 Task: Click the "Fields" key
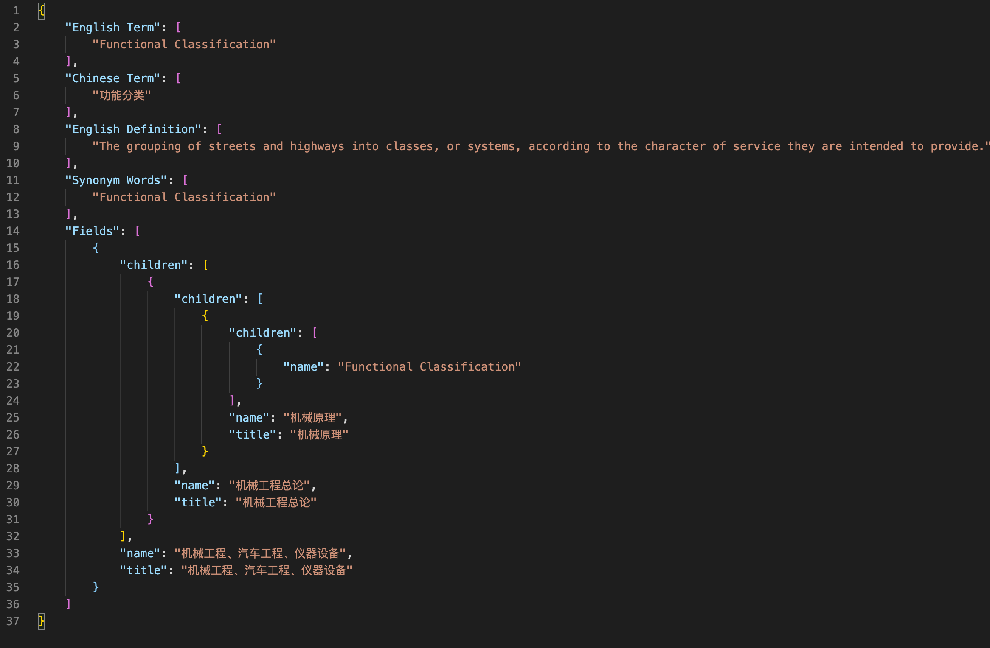tap(92, 231)
